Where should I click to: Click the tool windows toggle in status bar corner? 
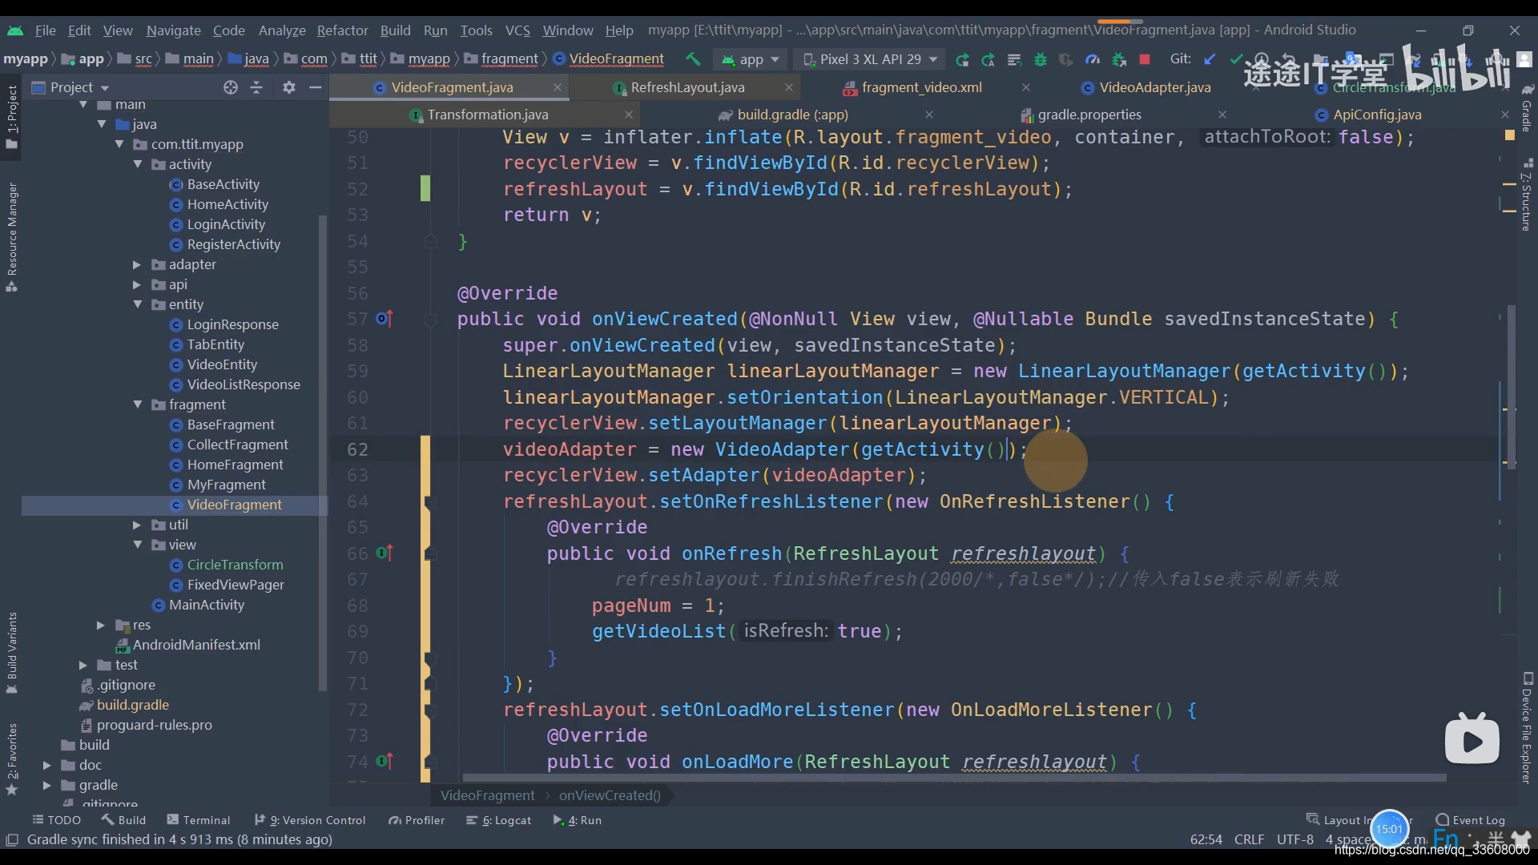tap(12, 839)
